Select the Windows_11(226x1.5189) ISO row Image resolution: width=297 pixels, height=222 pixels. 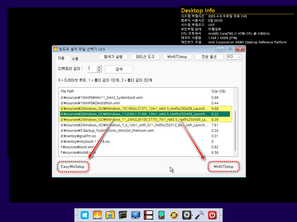(145, 114)
